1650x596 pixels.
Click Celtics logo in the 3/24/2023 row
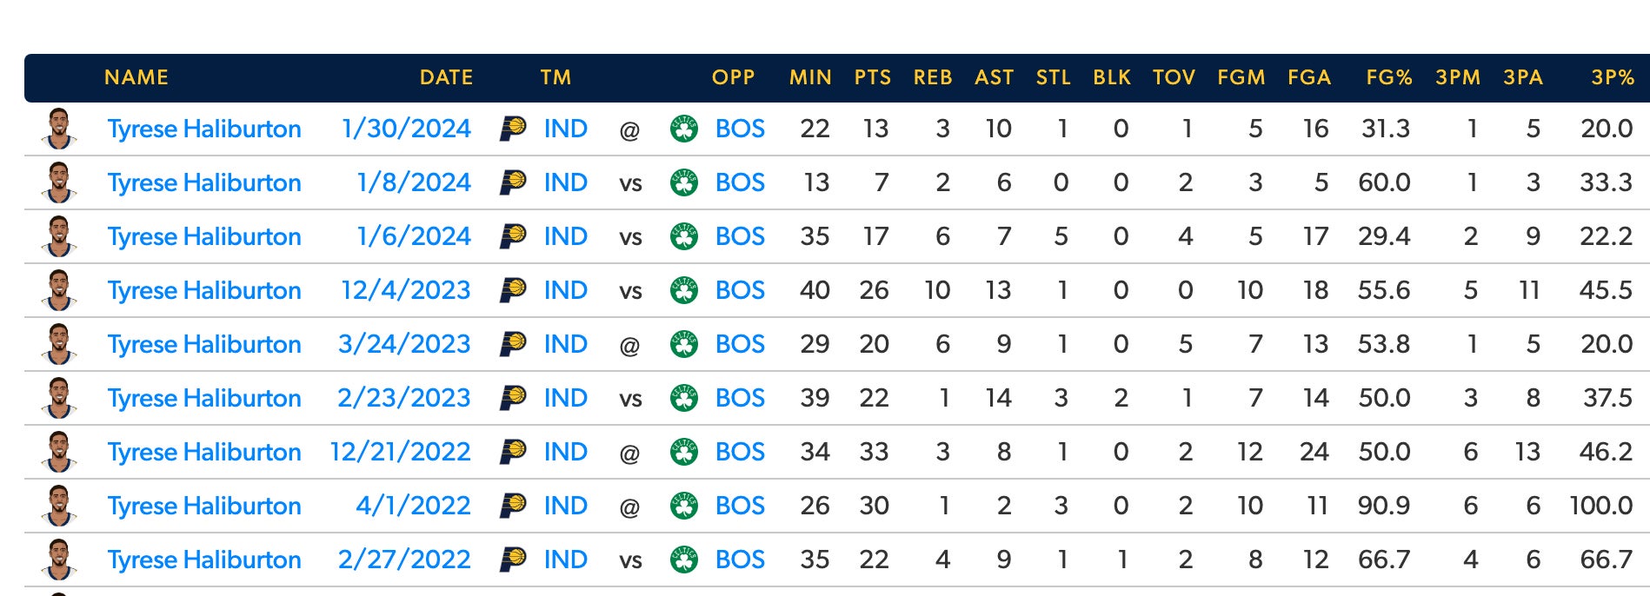(684, 344)
